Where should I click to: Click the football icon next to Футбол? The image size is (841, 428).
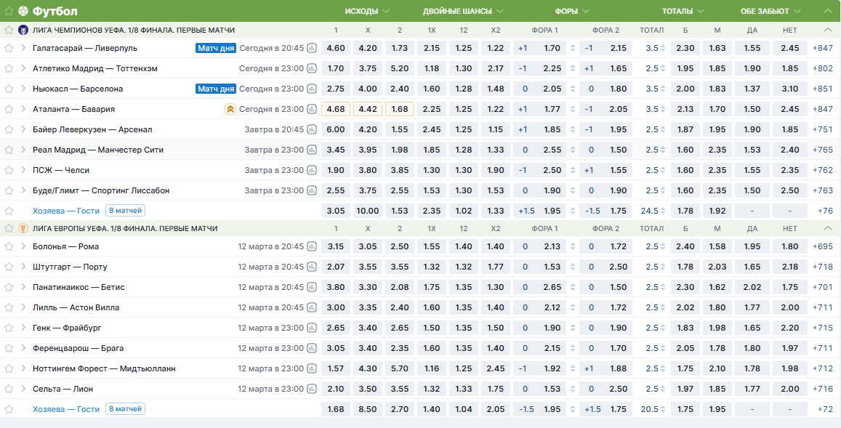(23, 11)
